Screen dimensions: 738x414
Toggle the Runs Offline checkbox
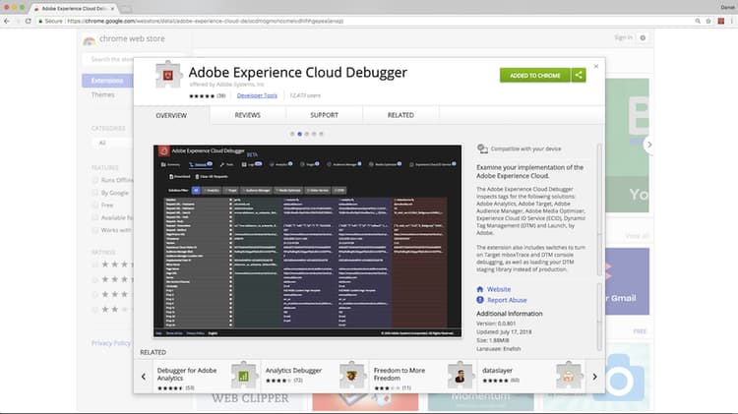(x=95, y=180)
